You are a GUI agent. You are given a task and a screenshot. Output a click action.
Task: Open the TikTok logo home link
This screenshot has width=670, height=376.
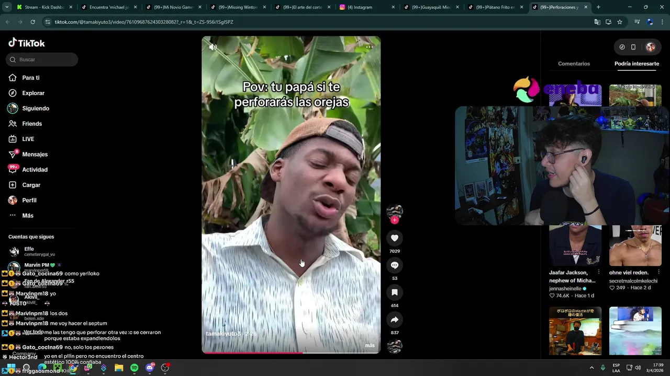(27, 43)
